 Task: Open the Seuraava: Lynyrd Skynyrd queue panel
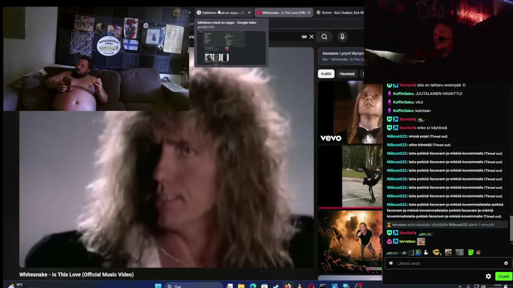point(341,56)
